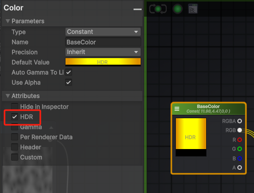Select the green G output port
This screenshot has width=254, height=193.
(x=240, y=149)
